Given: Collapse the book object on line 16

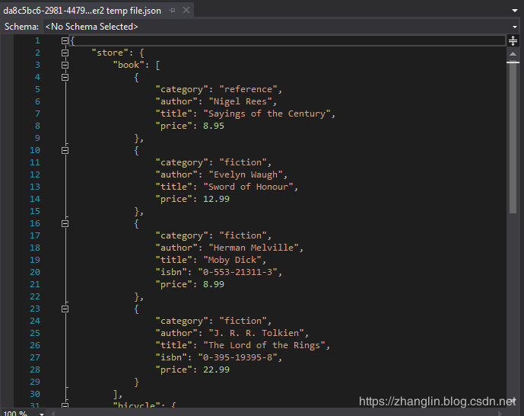Looking at the screenshot, I should (x=65, y=223).
